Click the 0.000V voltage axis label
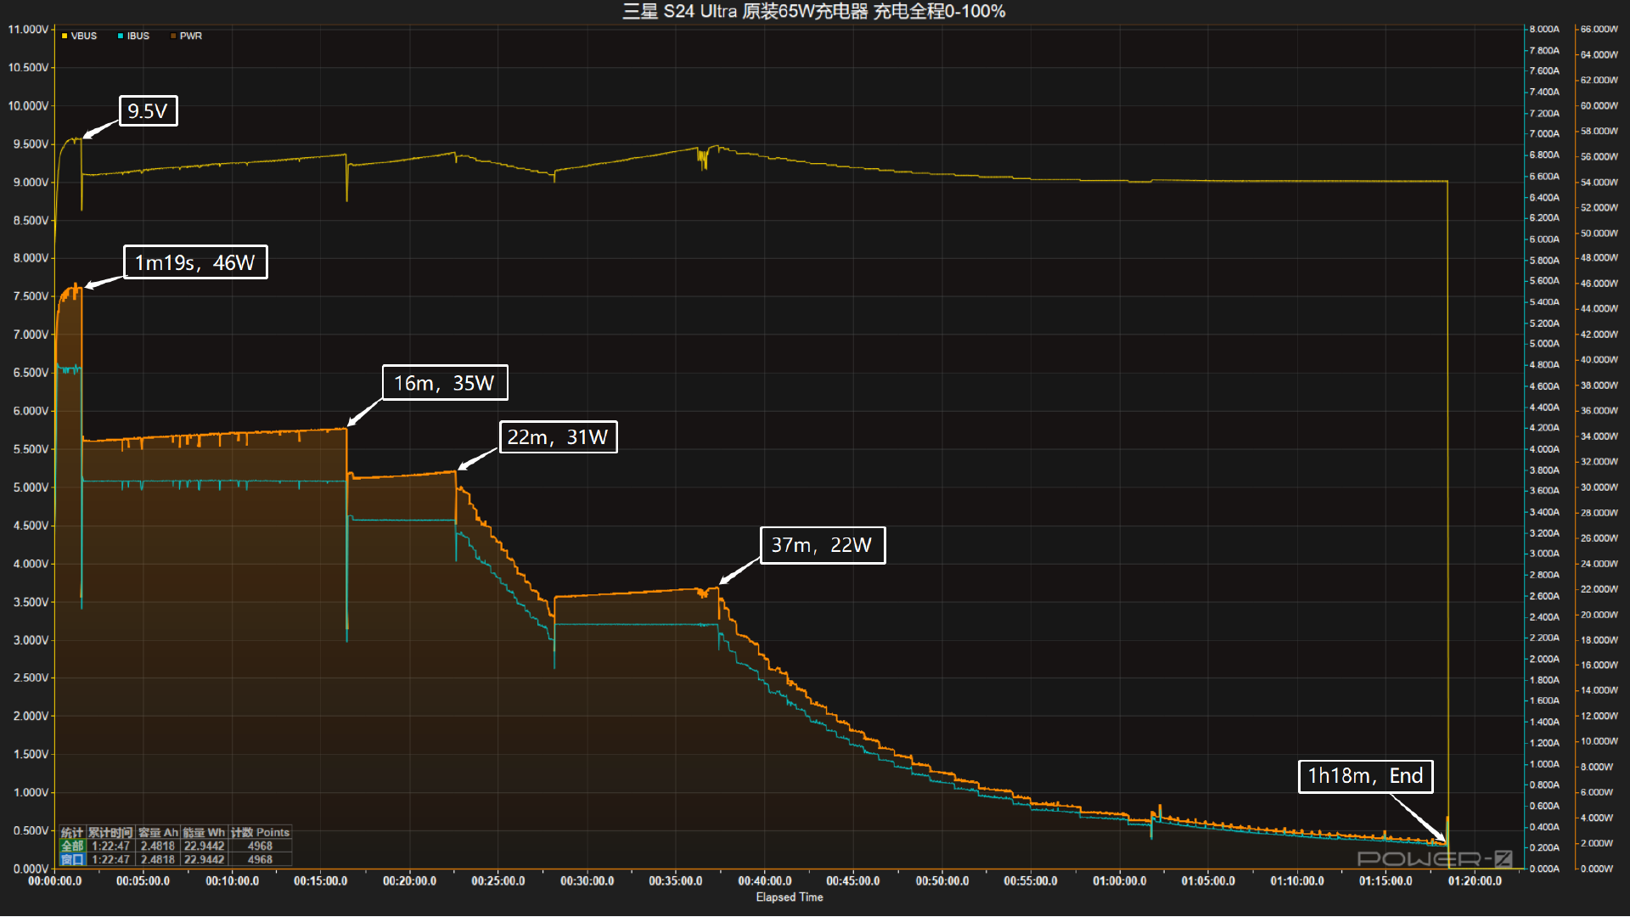The width and height of the screenshot is (1630, 917). coord(31,869)
